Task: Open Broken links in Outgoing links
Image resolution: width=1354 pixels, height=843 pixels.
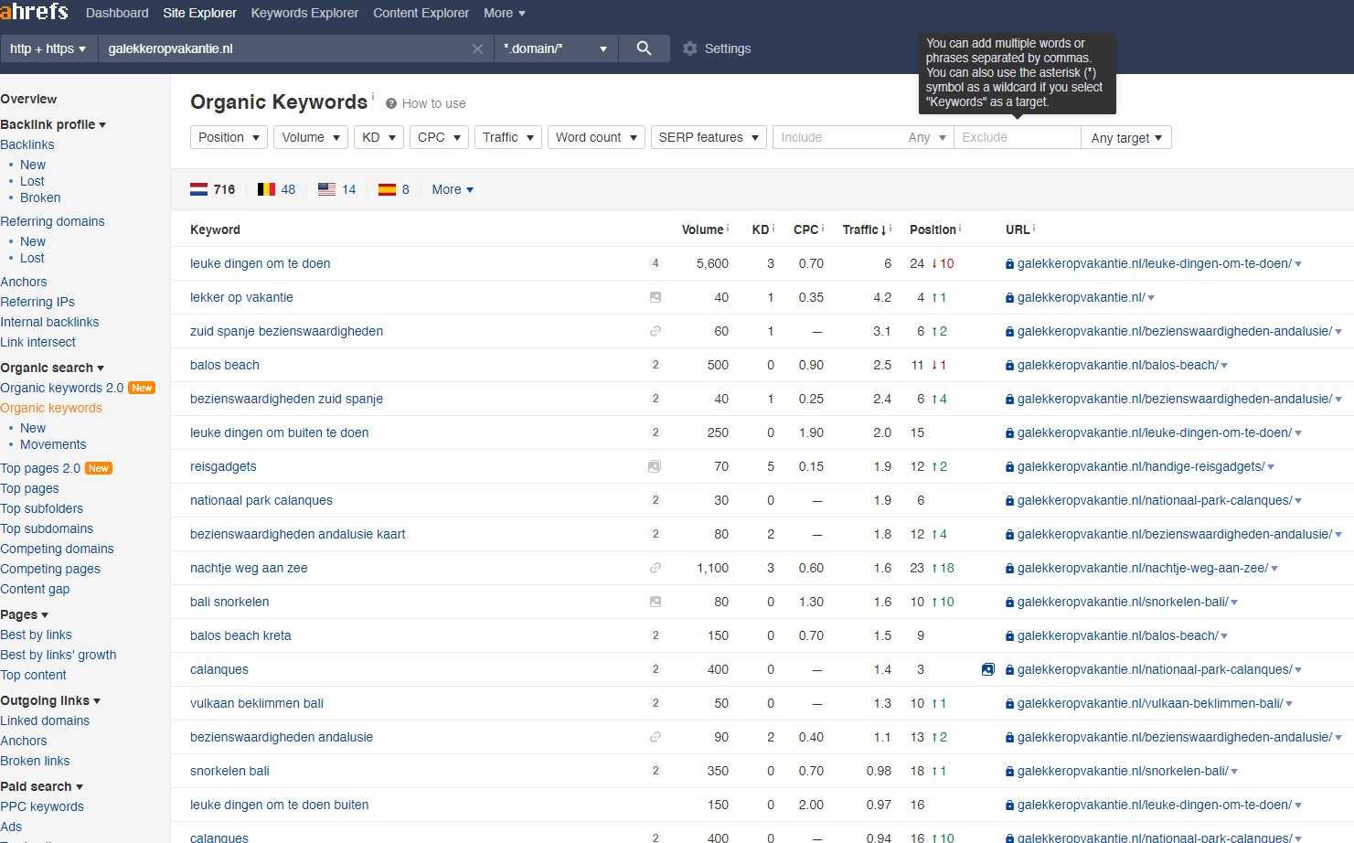Action: (x=35, y=761)
